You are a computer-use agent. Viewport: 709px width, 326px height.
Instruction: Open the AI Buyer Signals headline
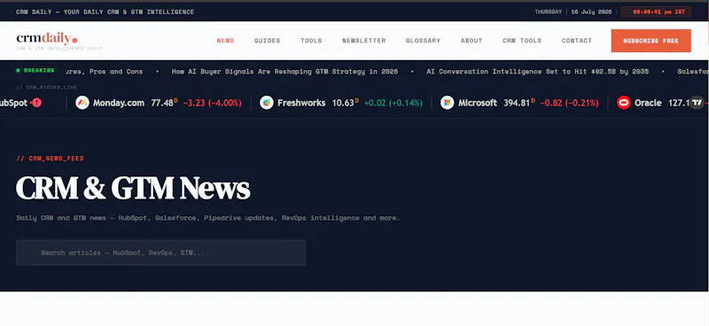point(284,72)
